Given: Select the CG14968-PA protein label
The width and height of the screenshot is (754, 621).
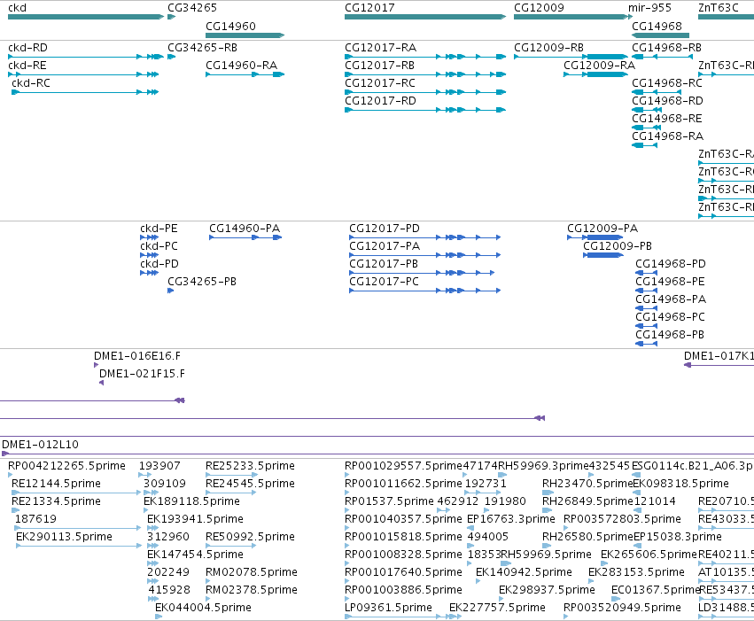Looking at the screenshot, I should pos(671,299).
